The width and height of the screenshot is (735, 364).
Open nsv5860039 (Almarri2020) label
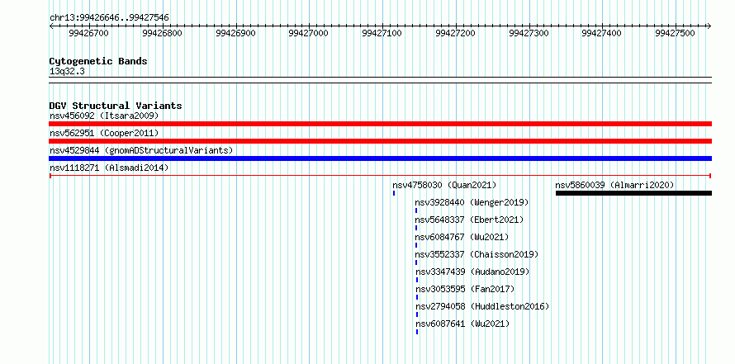tap(614, 185)
